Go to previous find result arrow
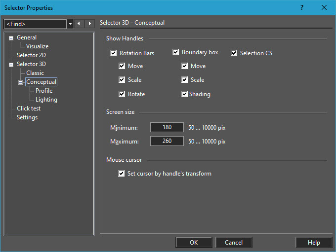Viewport: 336px width, 252px height. tap(79, 24)
